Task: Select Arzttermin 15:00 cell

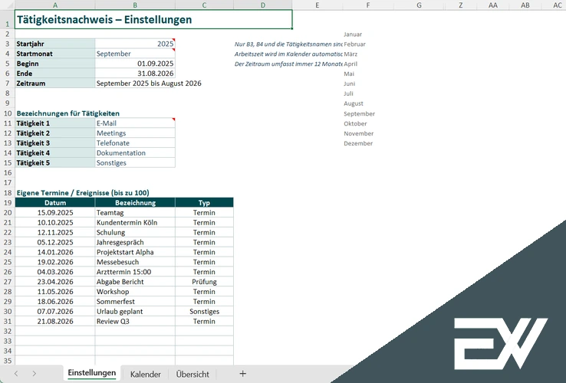Action: click(135, 272)
